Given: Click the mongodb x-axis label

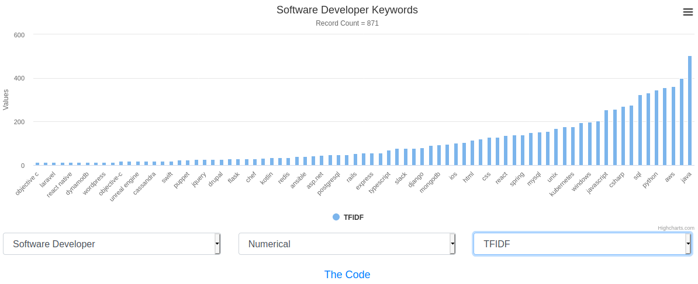Looking at the screenshot, I should point(430,182).
